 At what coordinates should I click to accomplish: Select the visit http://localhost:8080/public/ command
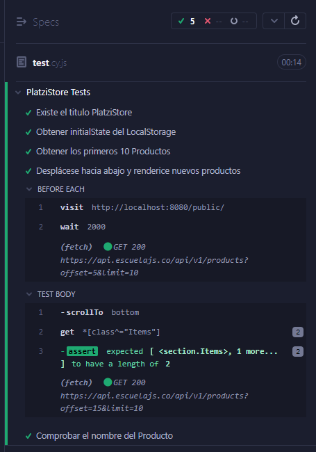[165, 207]
